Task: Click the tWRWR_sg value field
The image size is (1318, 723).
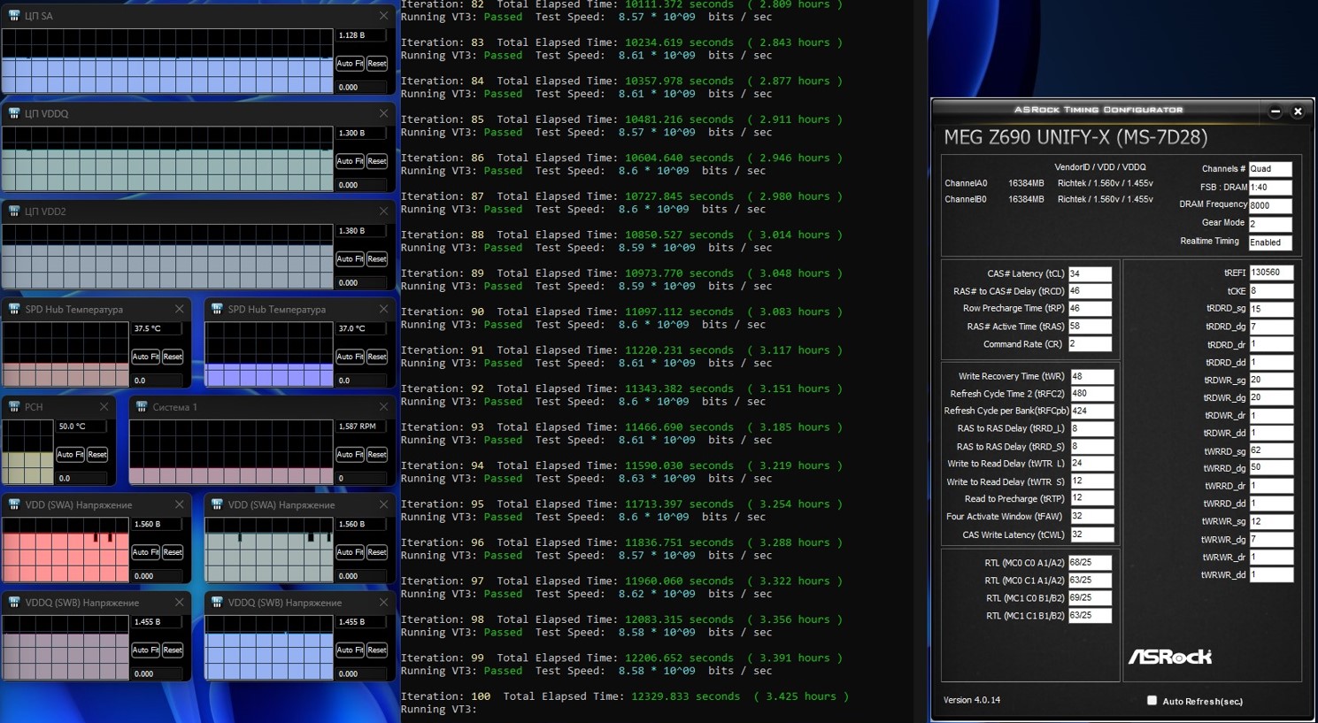Action: pyautogui.click(x=1271, y=521)
